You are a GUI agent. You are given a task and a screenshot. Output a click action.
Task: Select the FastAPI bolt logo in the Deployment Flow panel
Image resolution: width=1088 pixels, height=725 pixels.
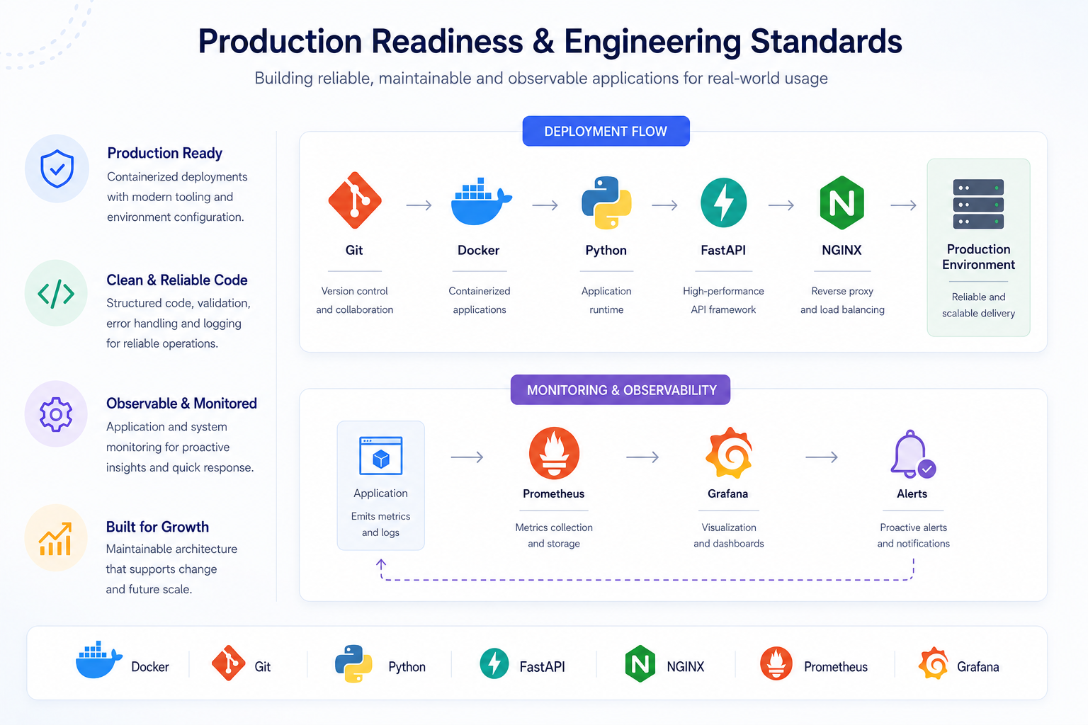(723, 202)
